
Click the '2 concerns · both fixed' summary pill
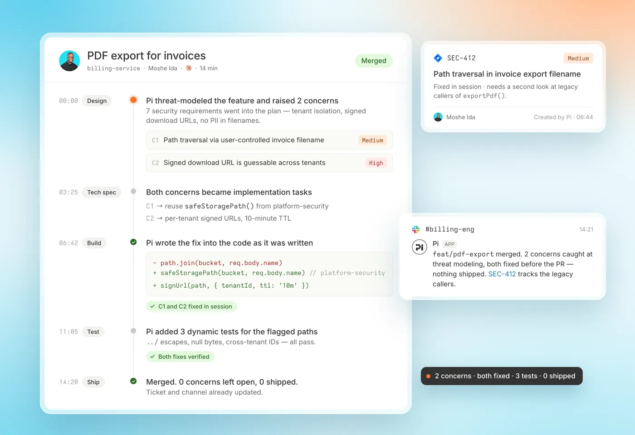coord(502,376)
